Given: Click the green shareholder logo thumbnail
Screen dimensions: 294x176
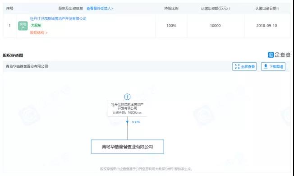Looking at the screenshot, I should point(23,26).
